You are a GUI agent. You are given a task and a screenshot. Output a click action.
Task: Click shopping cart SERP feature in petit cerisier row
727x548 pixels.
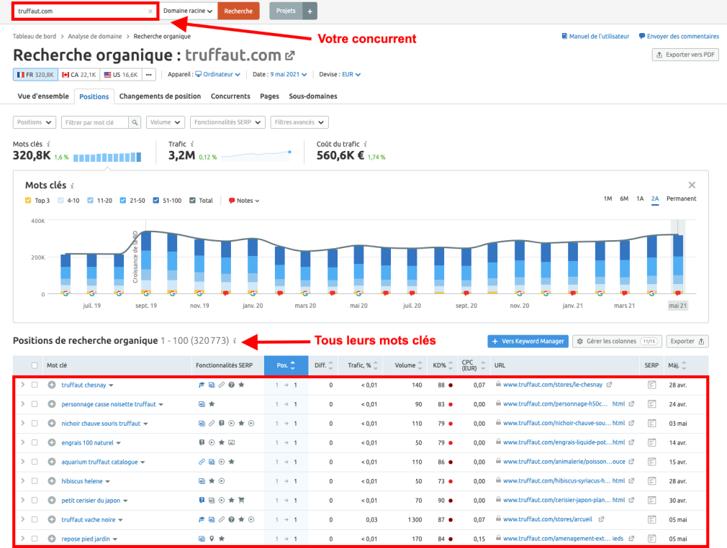tap(242, 501)
